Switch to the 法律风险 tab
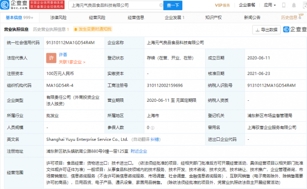Image resolution: width=307 pixels, height=189 pixels. coord(58,18)
